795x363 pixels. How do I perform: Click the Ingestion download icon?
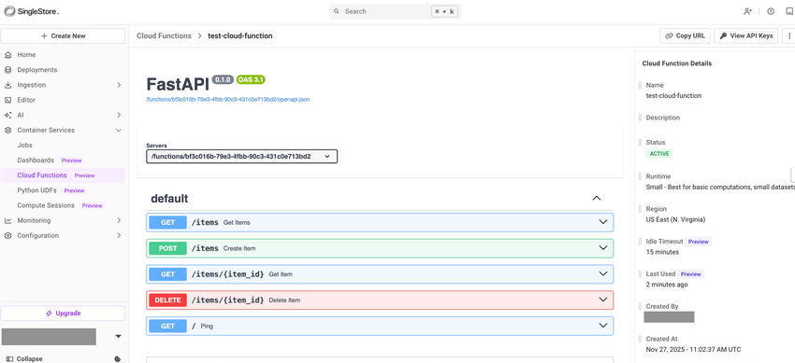[x=7, y=85]
